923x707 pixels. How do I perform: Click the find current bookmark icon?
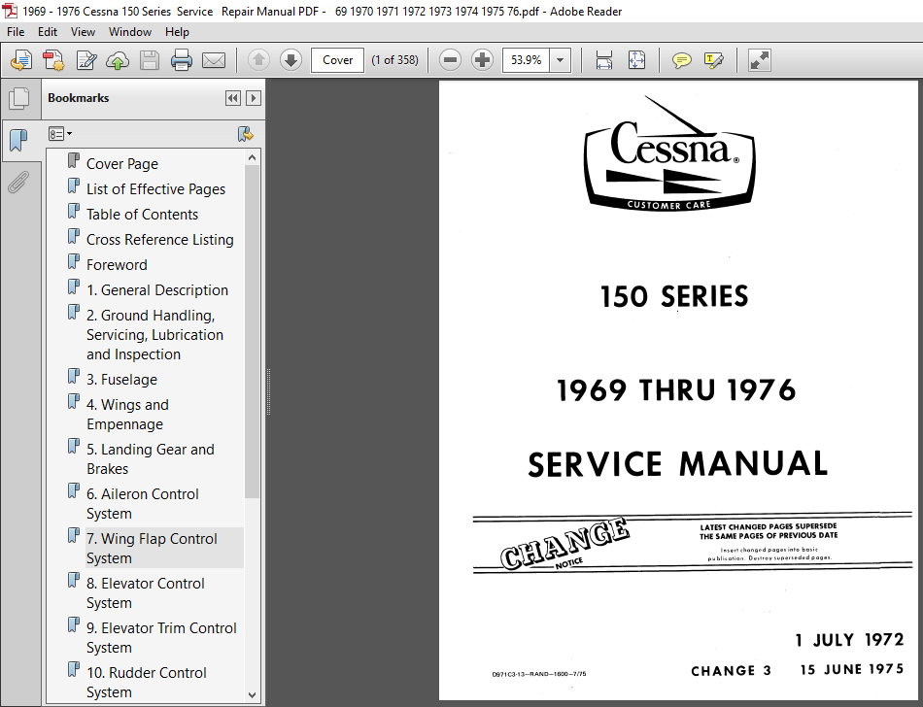click(x=246, y=134)
